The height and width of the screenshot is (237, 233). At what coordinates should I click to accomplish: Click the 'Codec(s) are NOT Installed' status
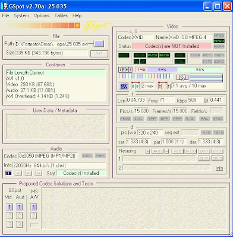tap(172, 46)
